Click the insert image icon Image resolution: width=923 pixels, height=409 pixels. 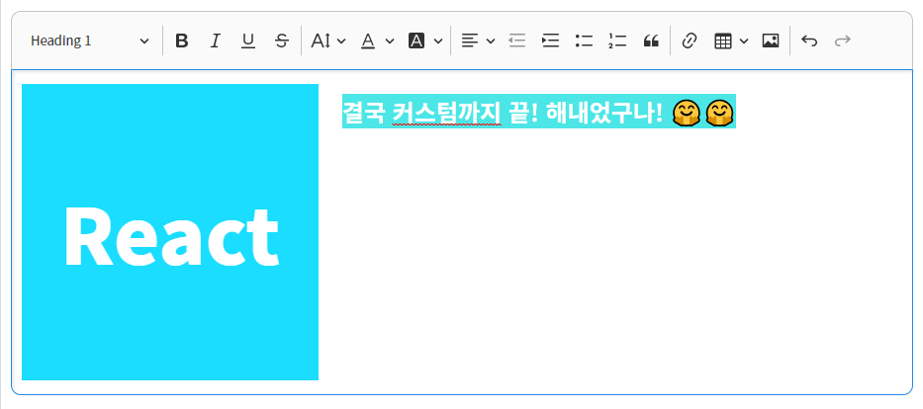(771, 41)
